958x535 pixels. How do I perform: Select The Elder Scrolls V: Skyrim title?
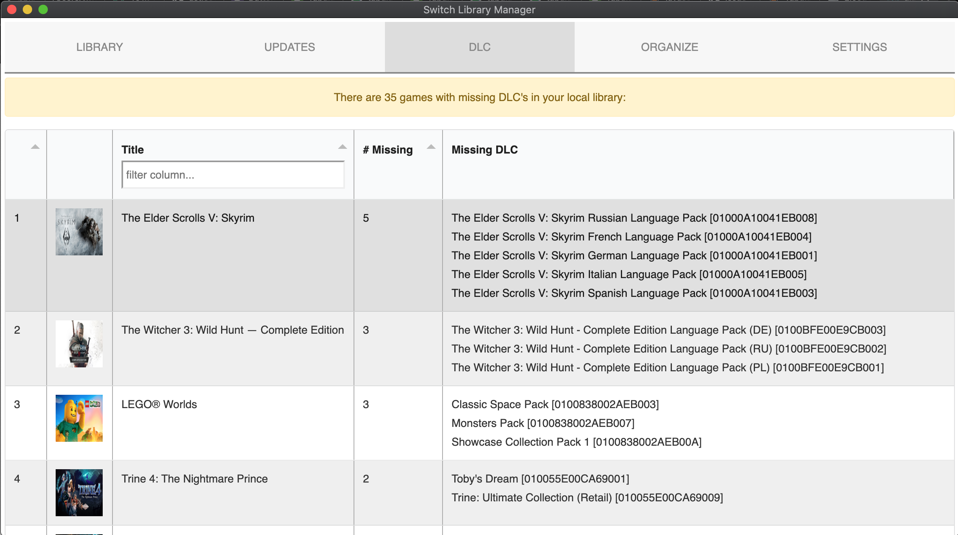tap(188, 218)
